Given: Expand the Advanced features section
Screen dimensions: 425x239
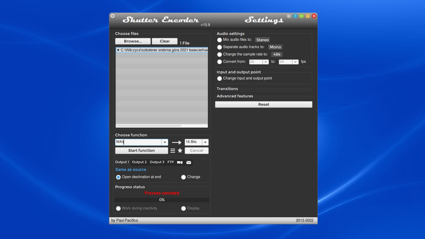Looking at the screenshot, I should 235,96.
